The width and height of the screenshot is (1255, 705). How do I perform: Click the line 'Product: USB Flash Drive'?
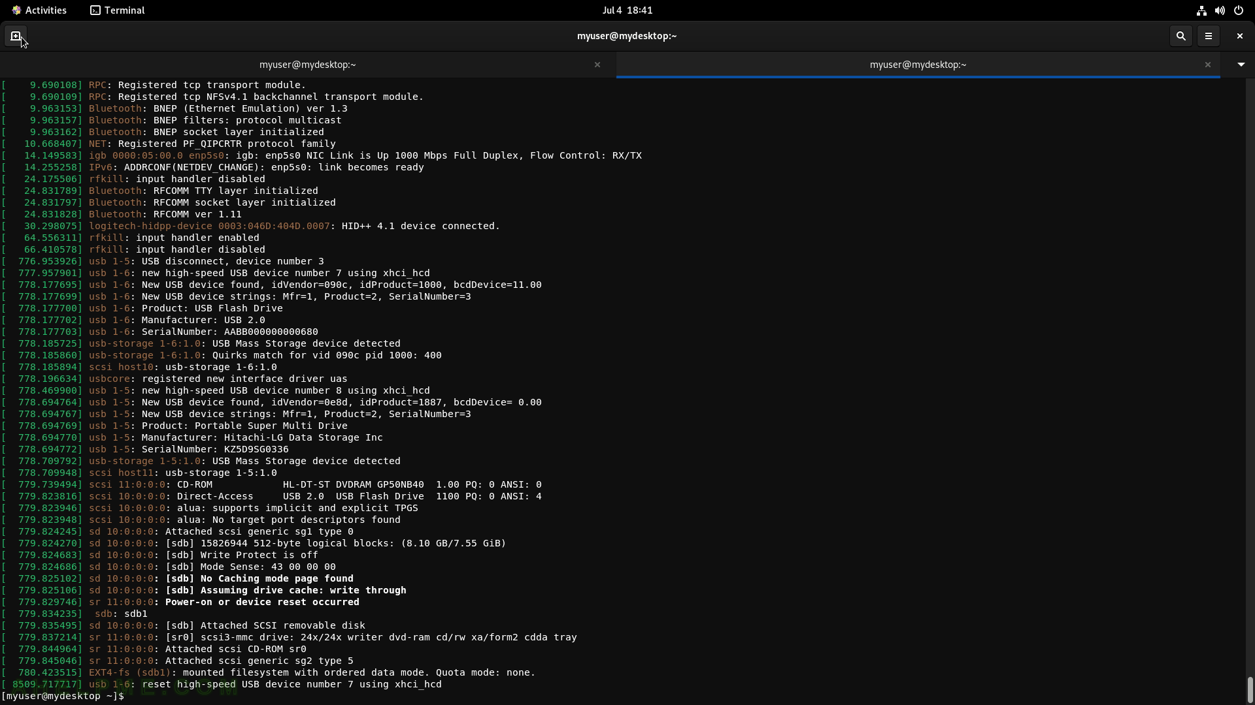coord(212,308)
